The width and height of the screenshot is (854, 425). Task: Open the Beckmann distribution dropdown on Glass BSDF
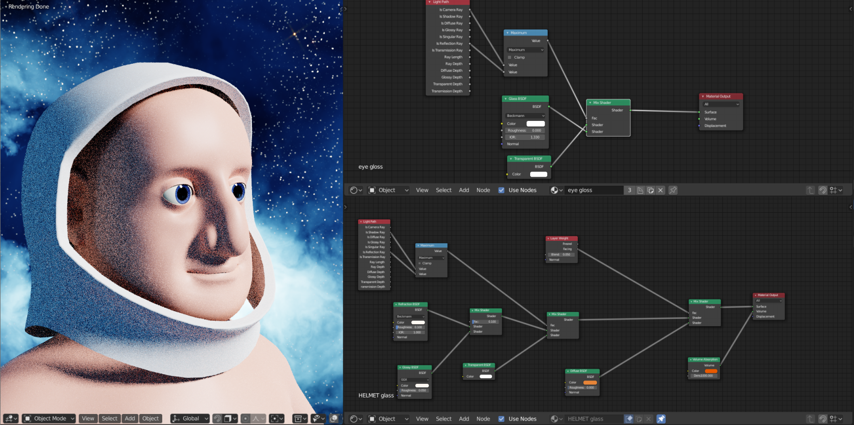point(526,116)
